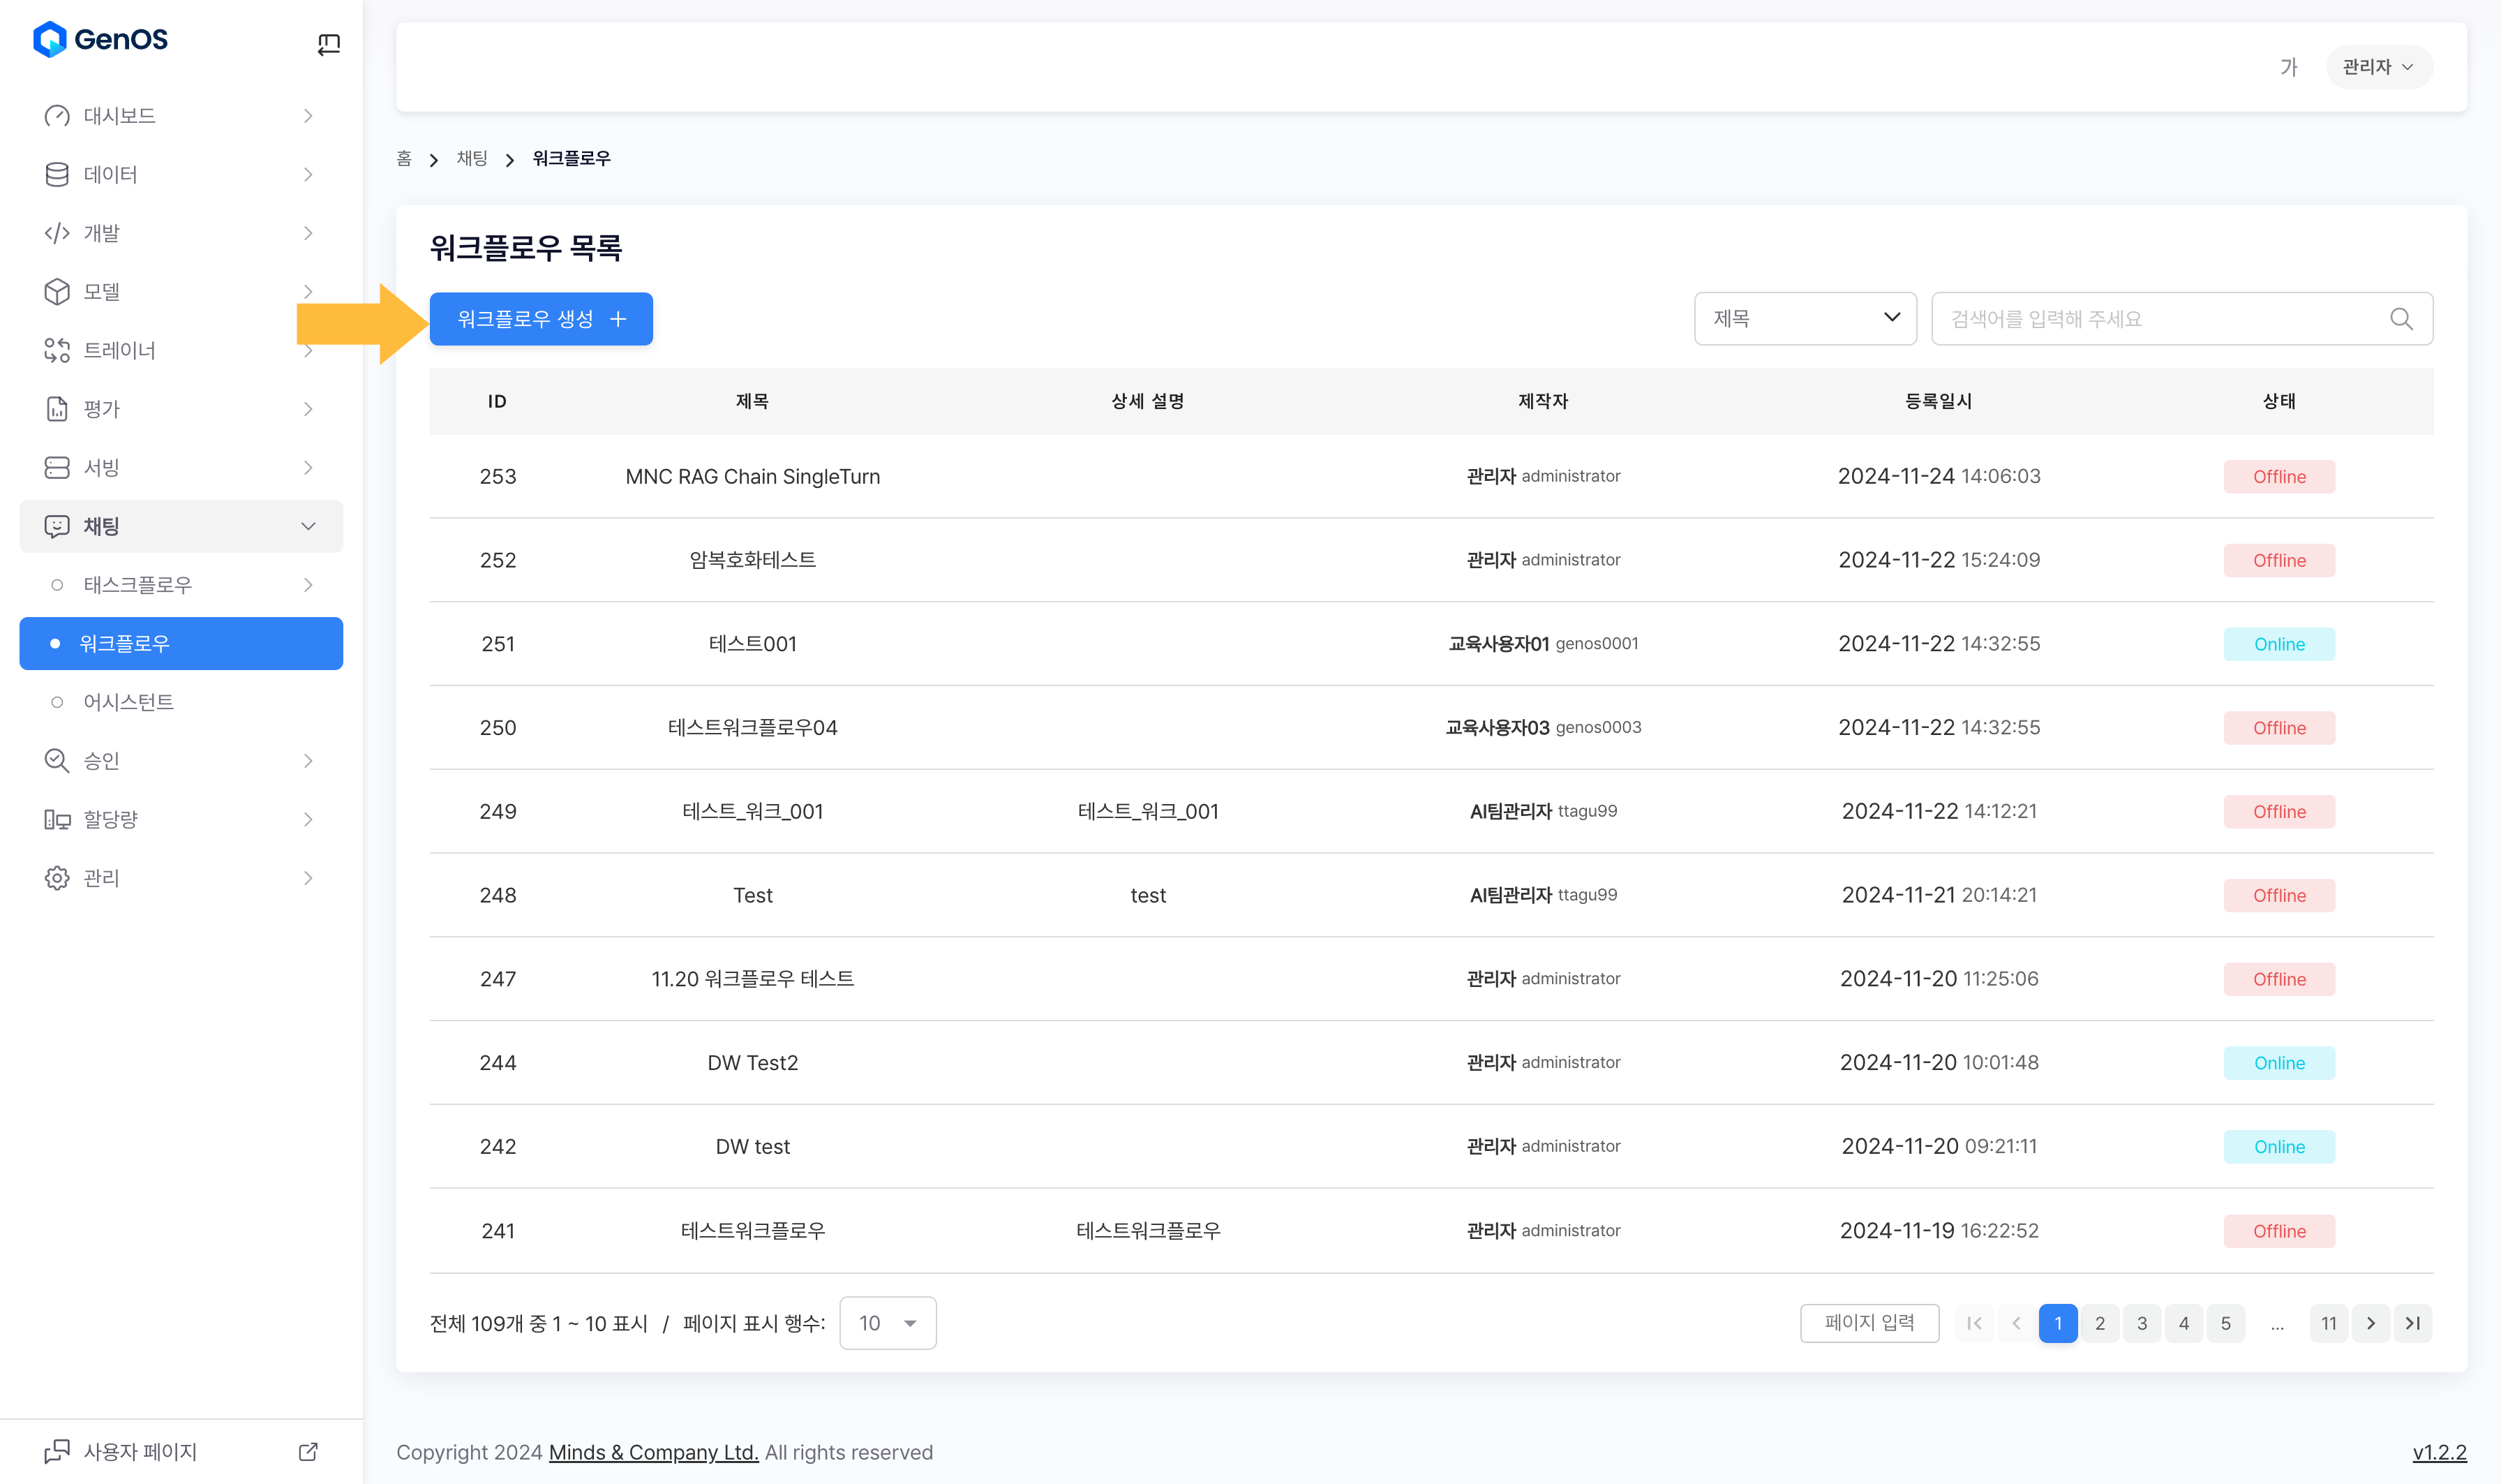Viewport: 2501px width, 1484px height.
Task: Open the 제목 search filter dropdown
Action: tap(1805, 319)
